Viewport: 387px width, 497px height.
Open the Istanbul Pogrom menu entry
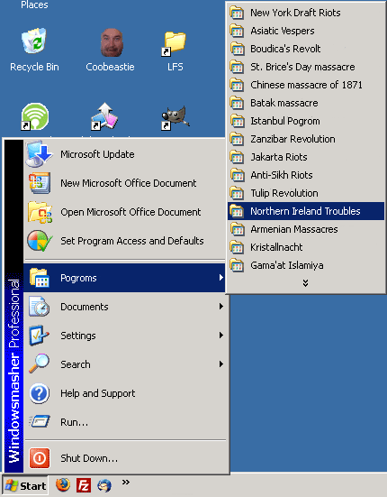tap(306, 121)
